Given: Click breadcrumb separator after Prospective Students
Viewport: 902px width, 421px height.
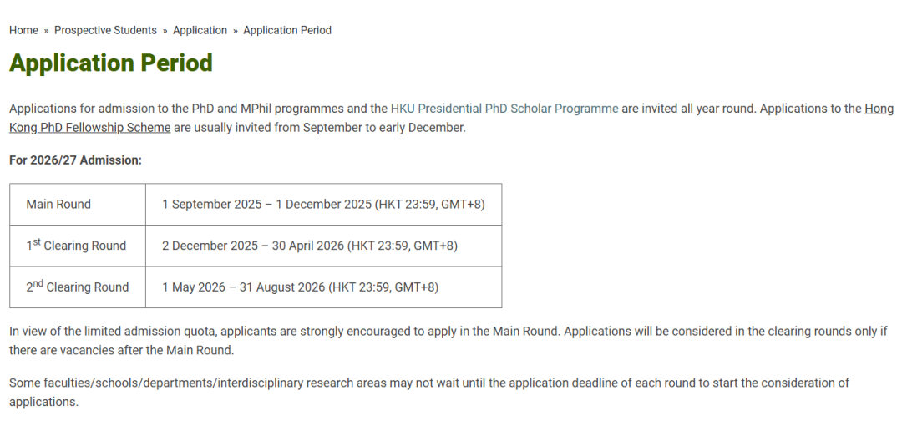Looking at the screenshot, I should (165, 31).
